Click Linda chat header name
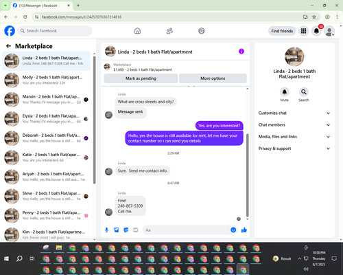Image resolution: width=343 pixels, height=275 pixels. click(155, 52)
